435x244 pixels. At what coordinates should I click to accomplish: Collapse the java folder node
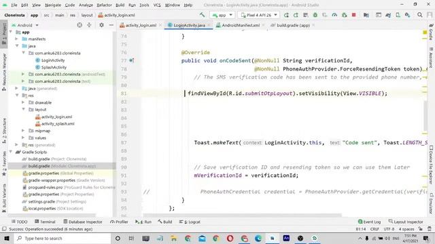[17, 46]
